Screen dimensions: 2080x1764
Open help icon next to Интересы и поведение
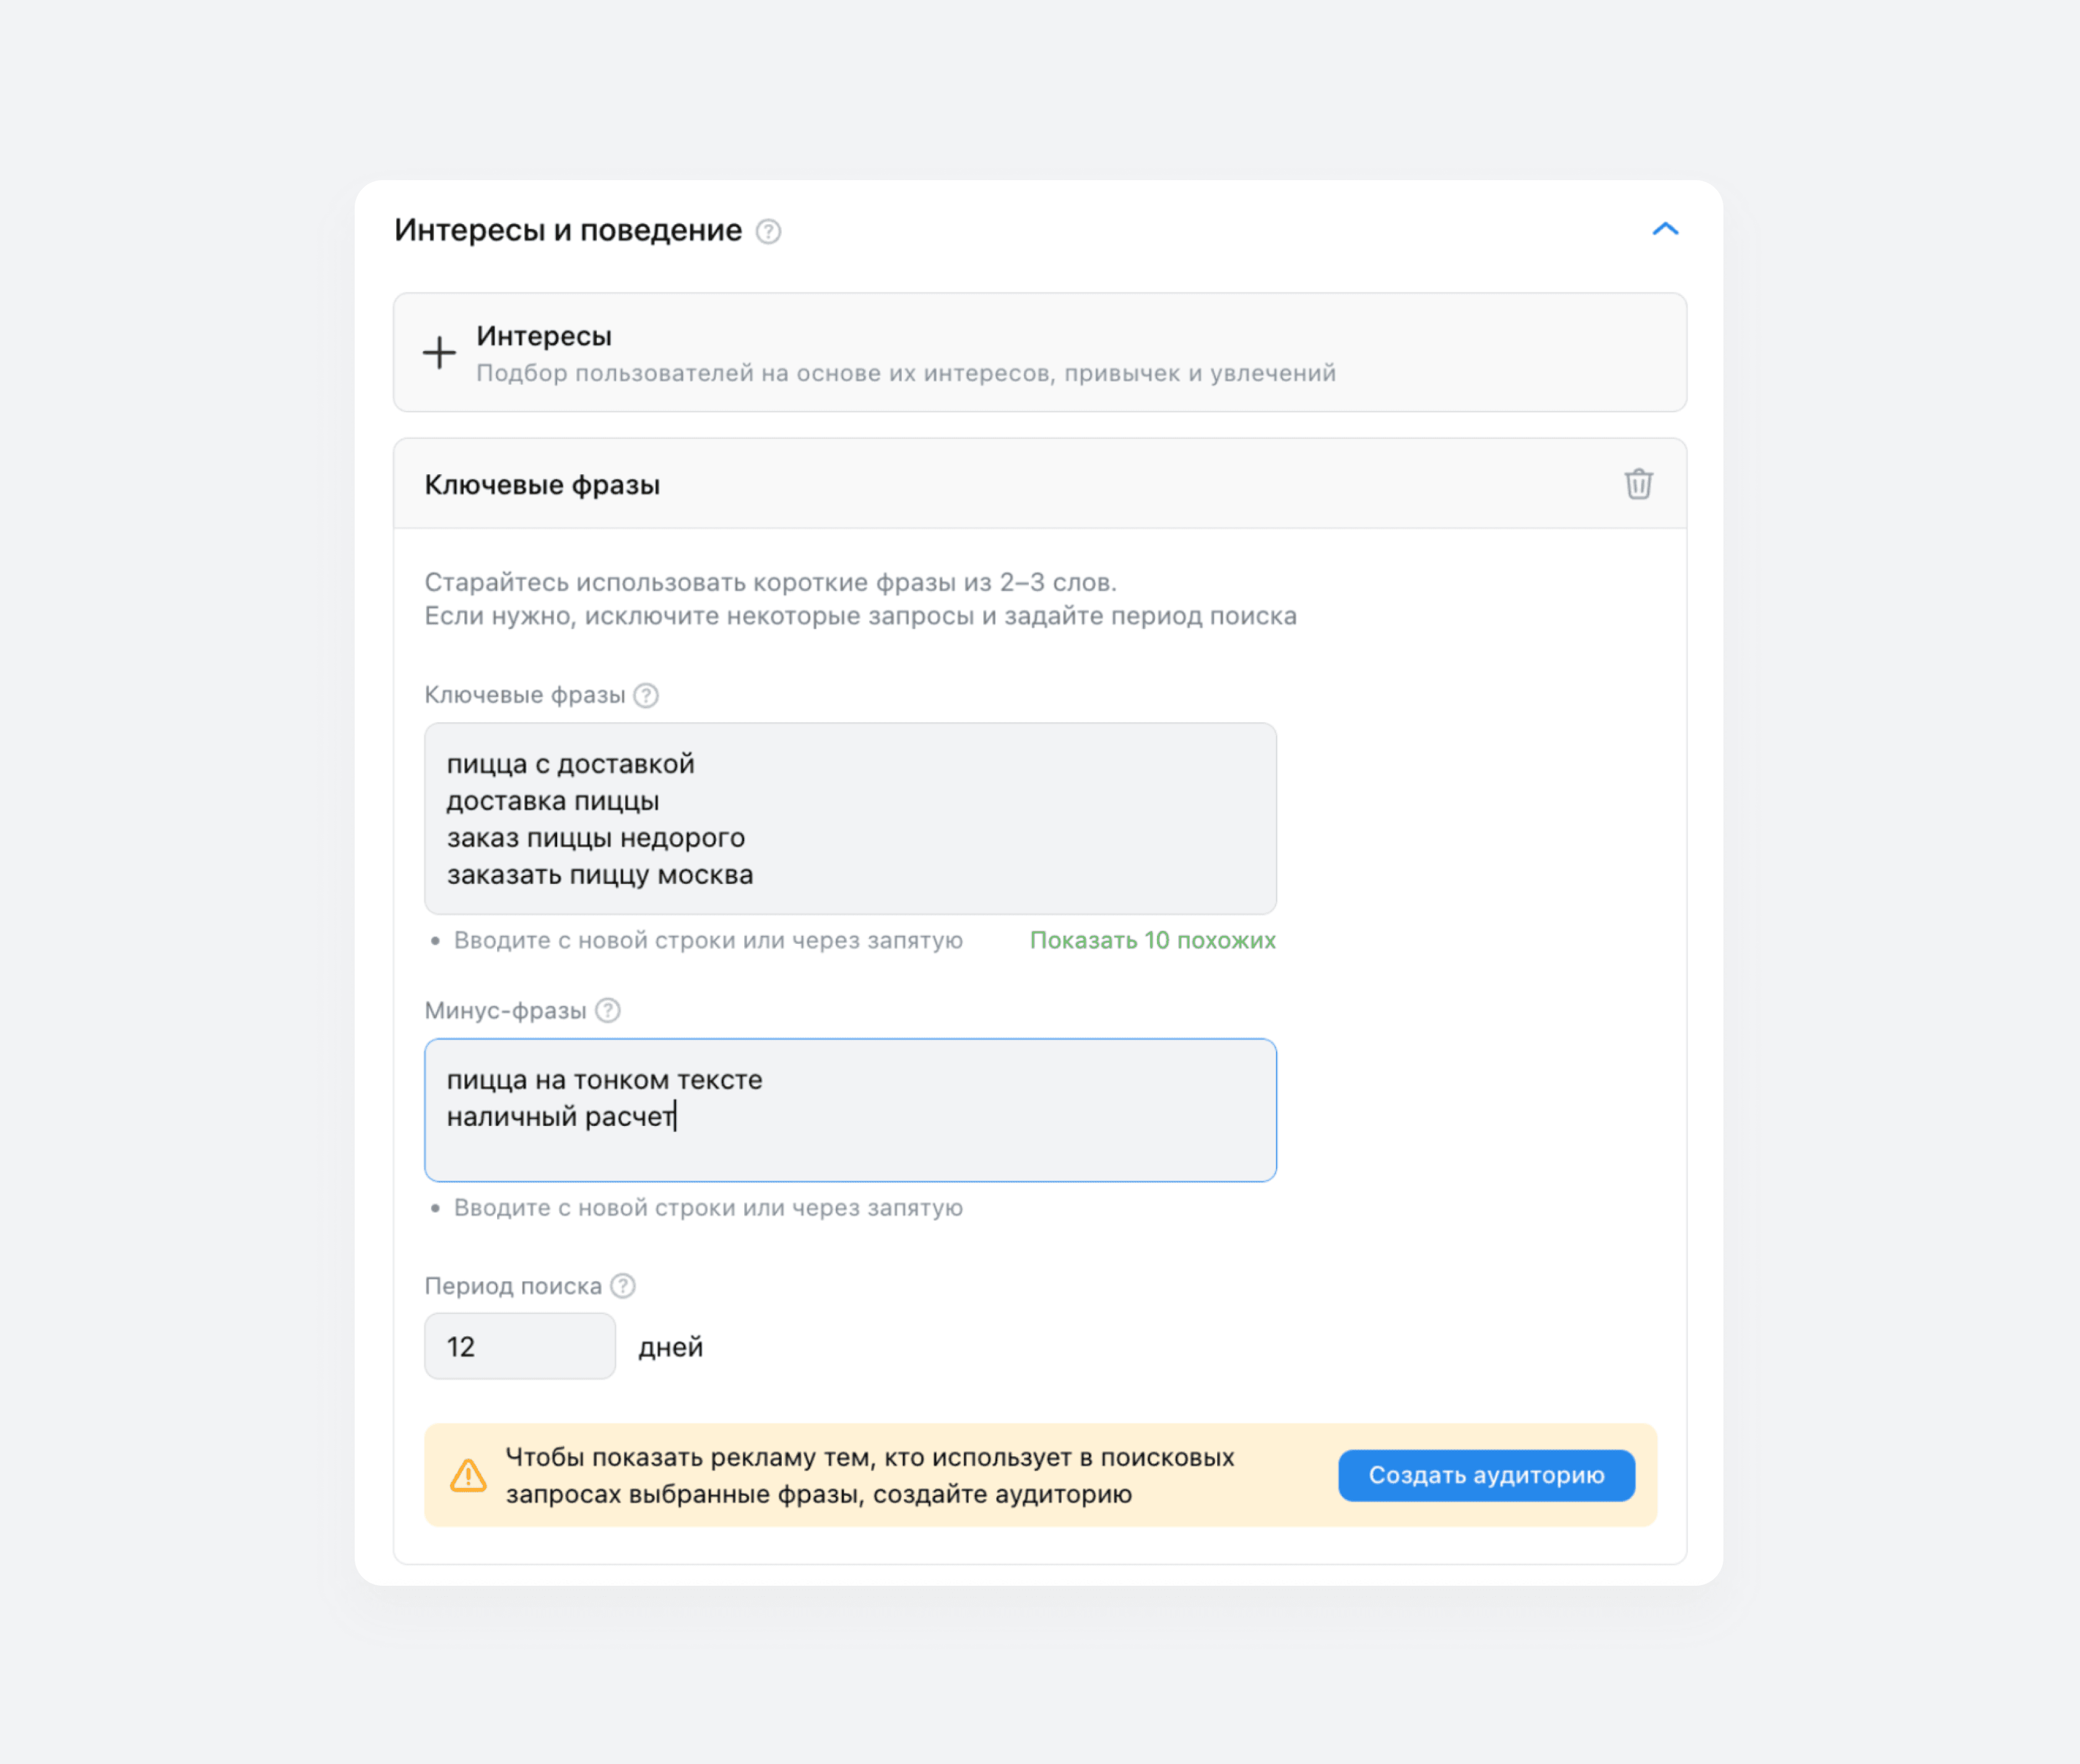(768, 232)
